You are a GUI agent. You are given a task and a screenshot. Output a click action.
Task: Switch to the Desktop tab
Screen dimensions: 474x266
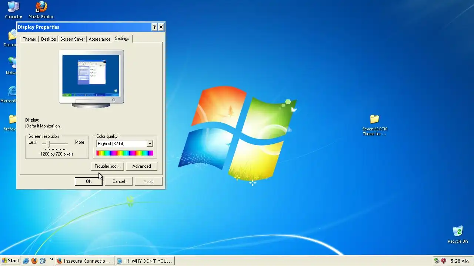click(49, 39)
